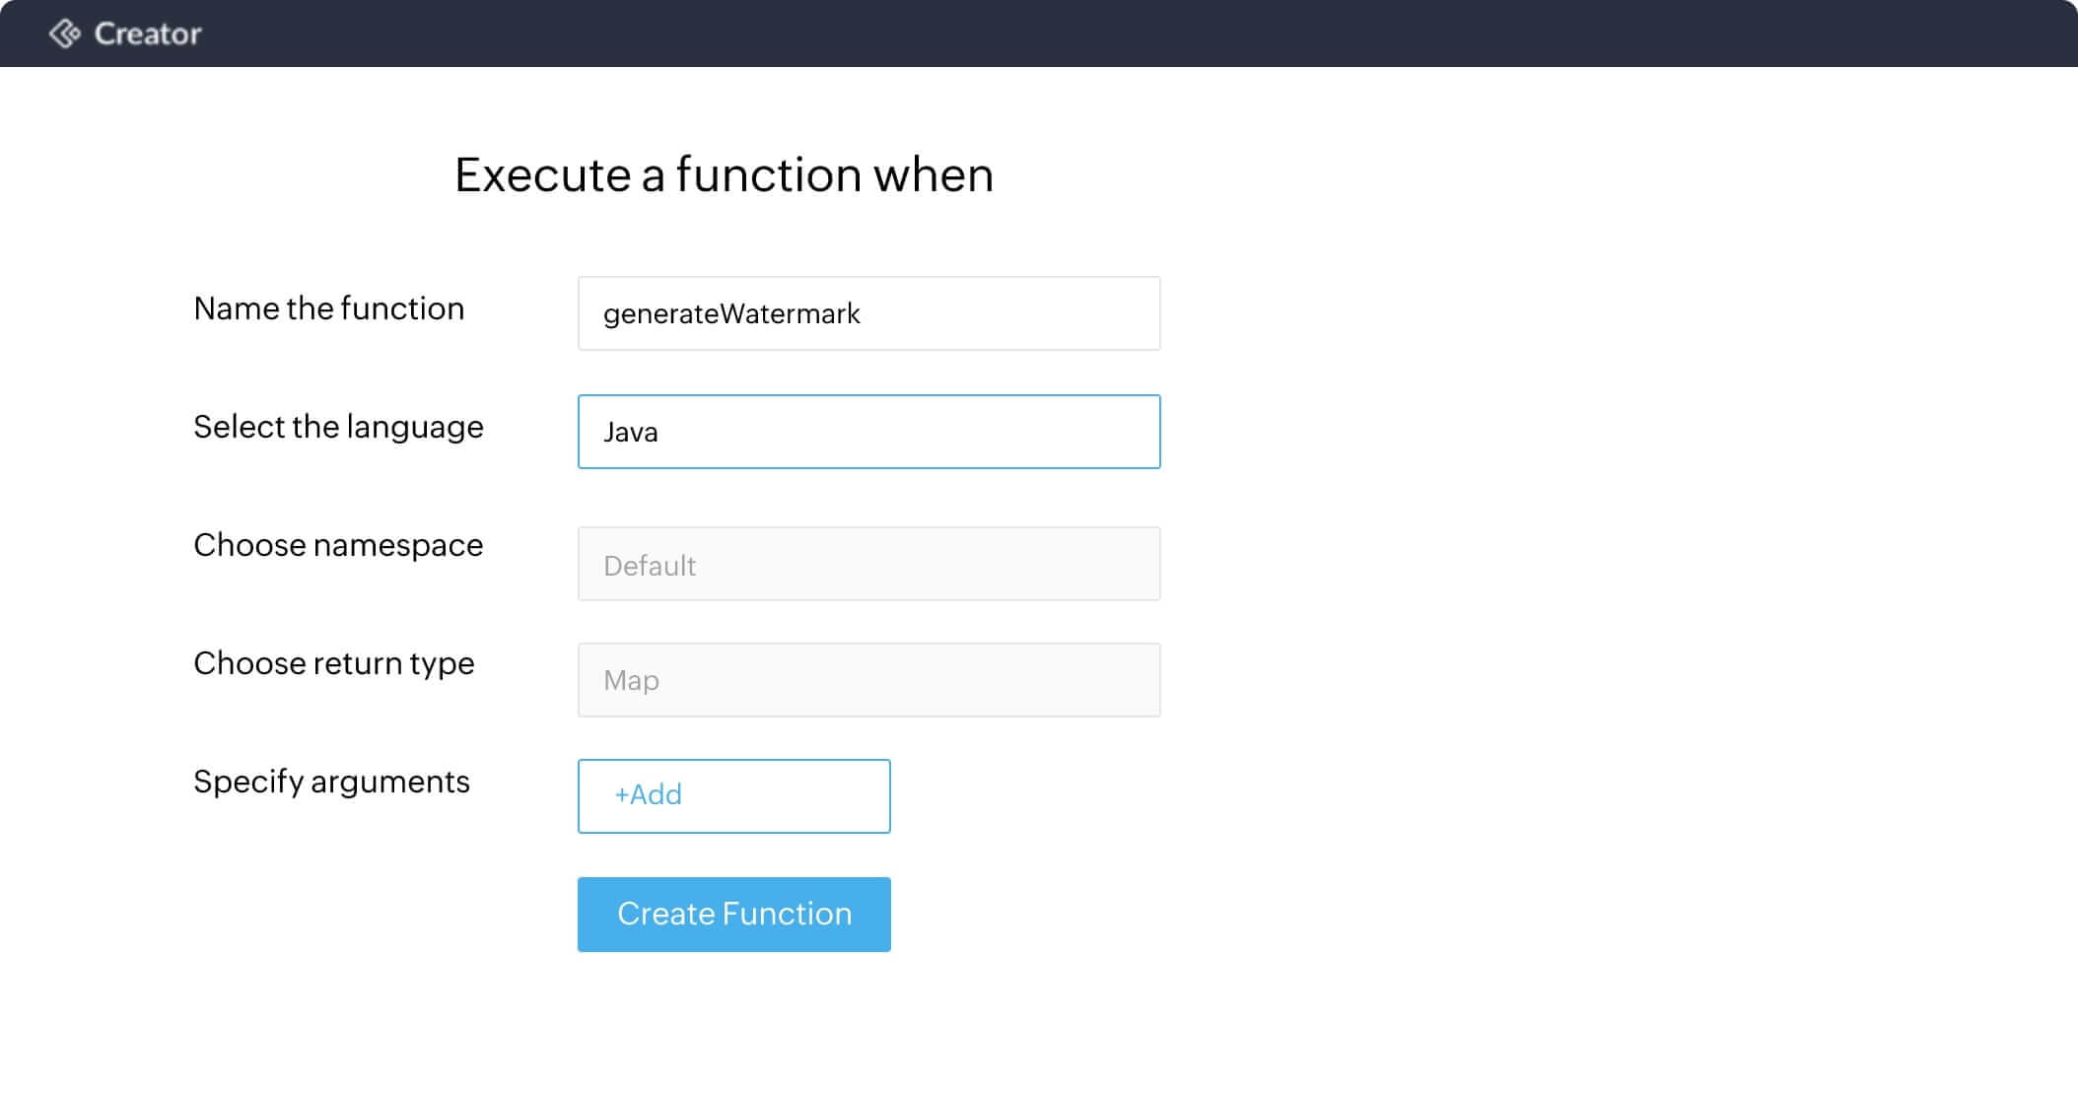Click the Default namespace value
Screen dimensions: 2078x1094
pyautogui.click(x=650, y=566)
